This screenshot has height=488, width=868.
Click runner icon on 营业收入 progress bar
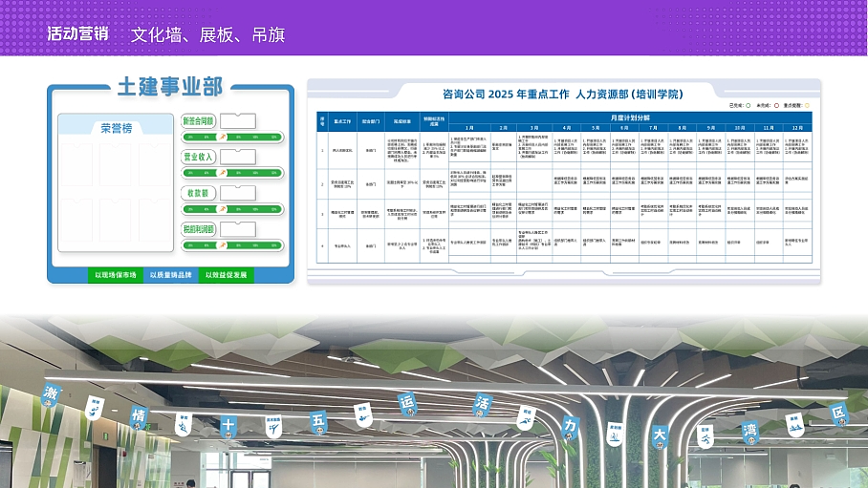(x=223, y=173)
